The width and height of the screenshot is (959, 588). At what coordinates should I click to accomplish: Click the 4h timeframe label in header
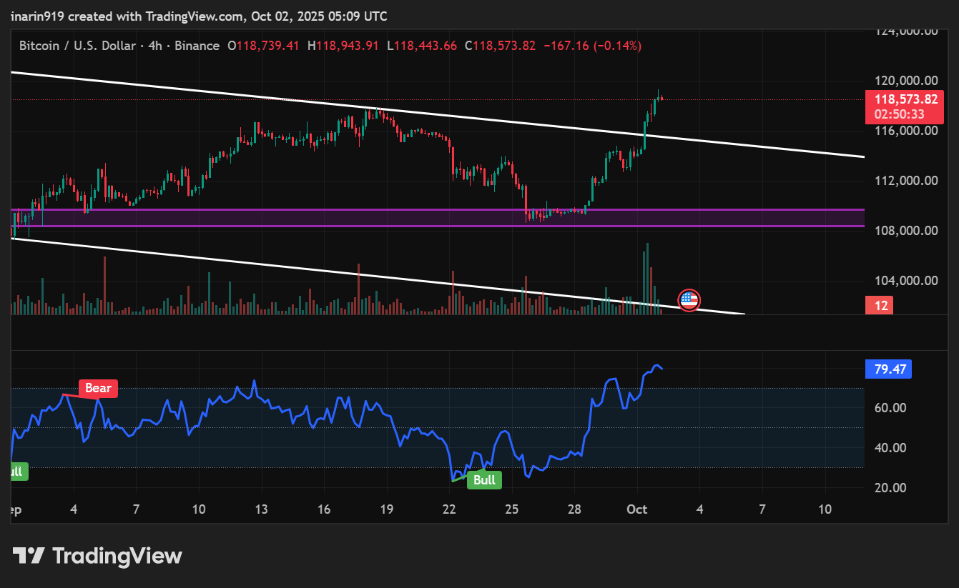pos(154,46)
